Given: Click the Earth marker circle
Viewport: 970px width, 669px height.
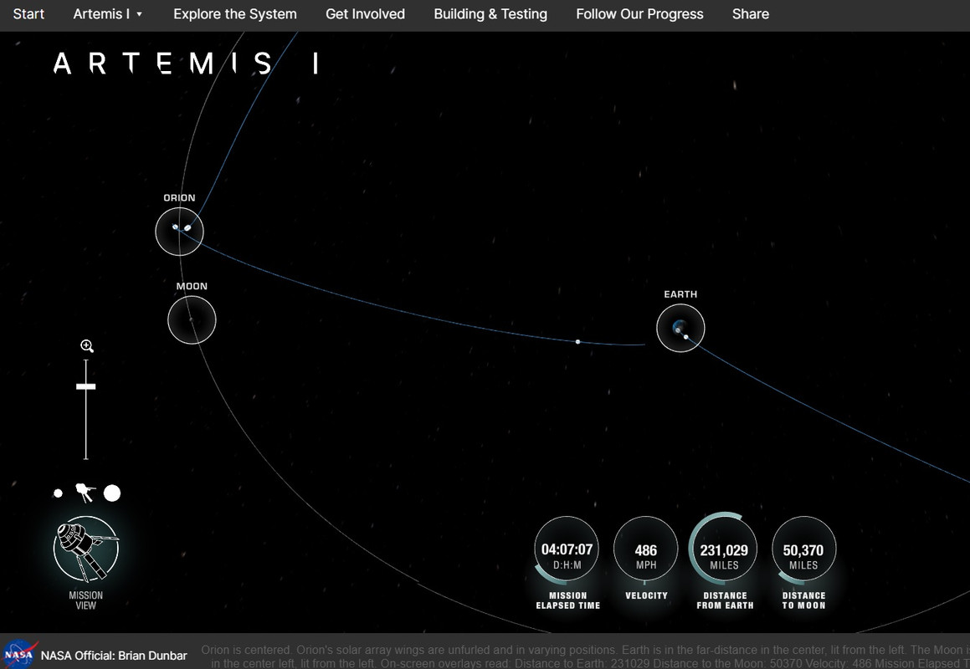Looking at the screenshot, I should click(x=680, y=328).
